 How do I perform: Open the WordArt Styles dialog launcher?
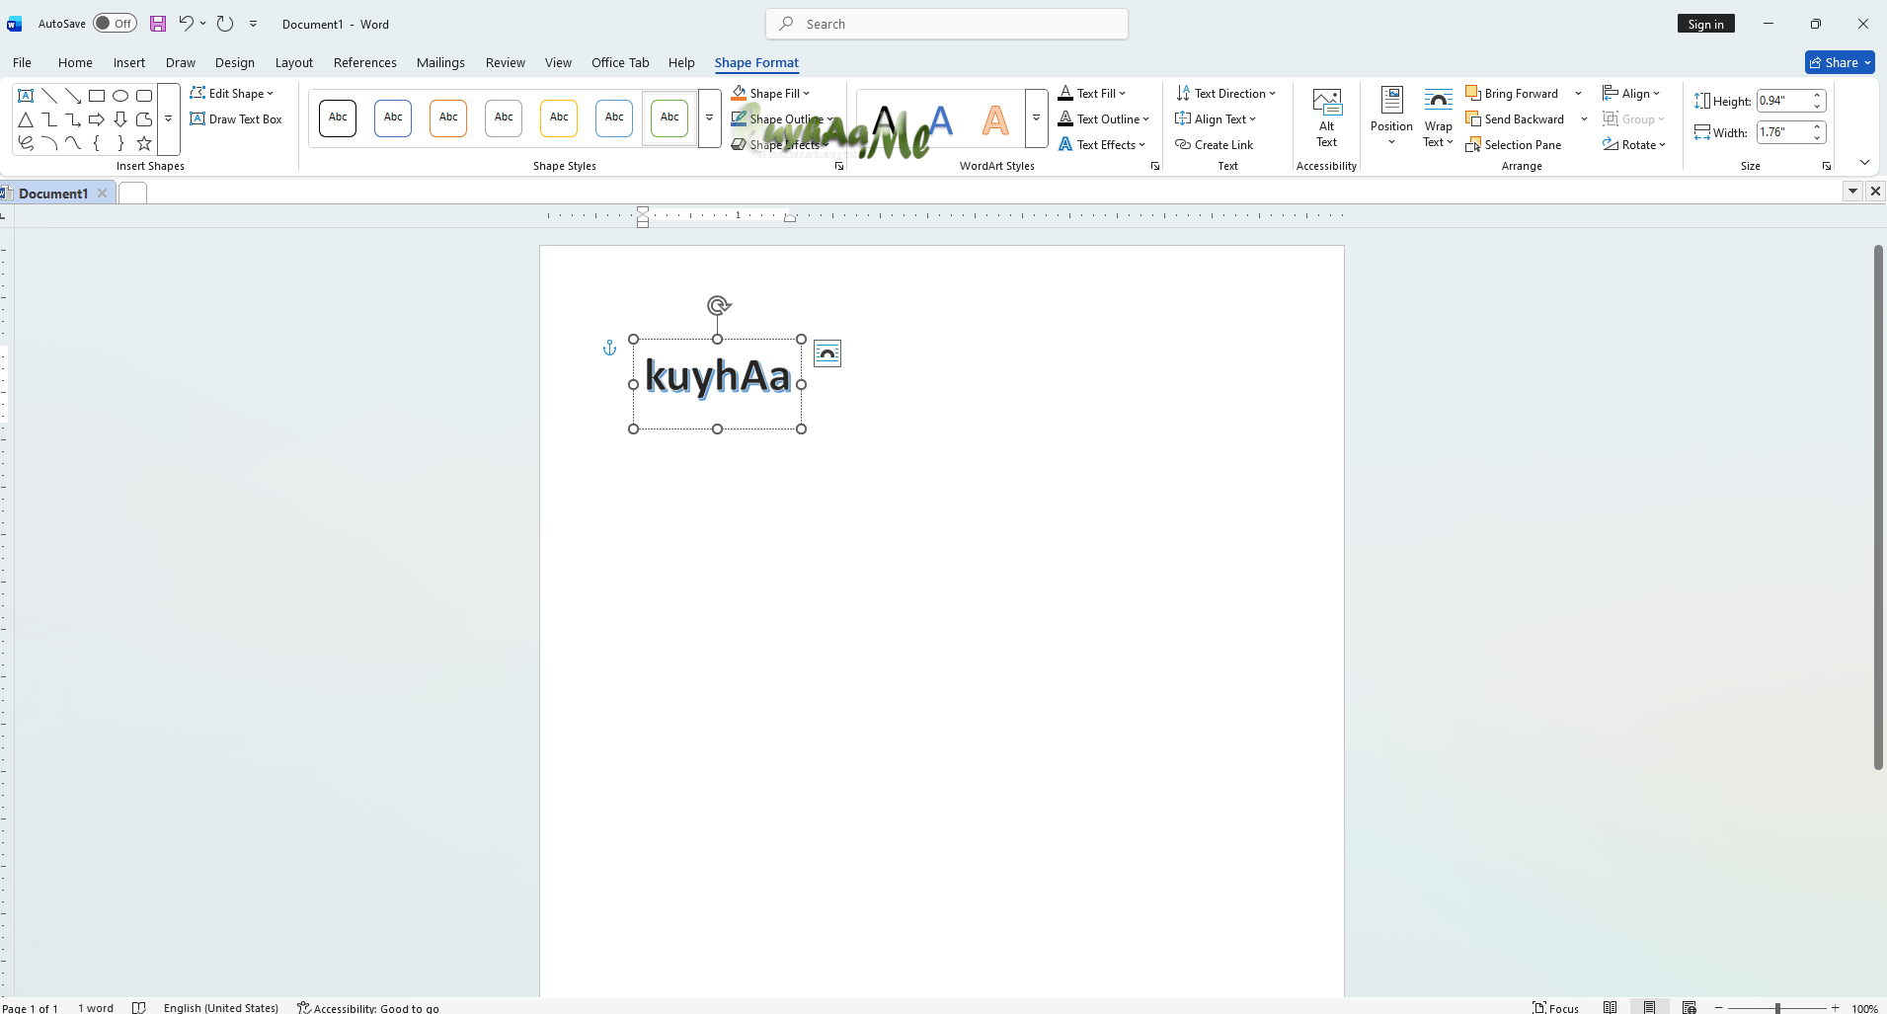coord(1155,166)
